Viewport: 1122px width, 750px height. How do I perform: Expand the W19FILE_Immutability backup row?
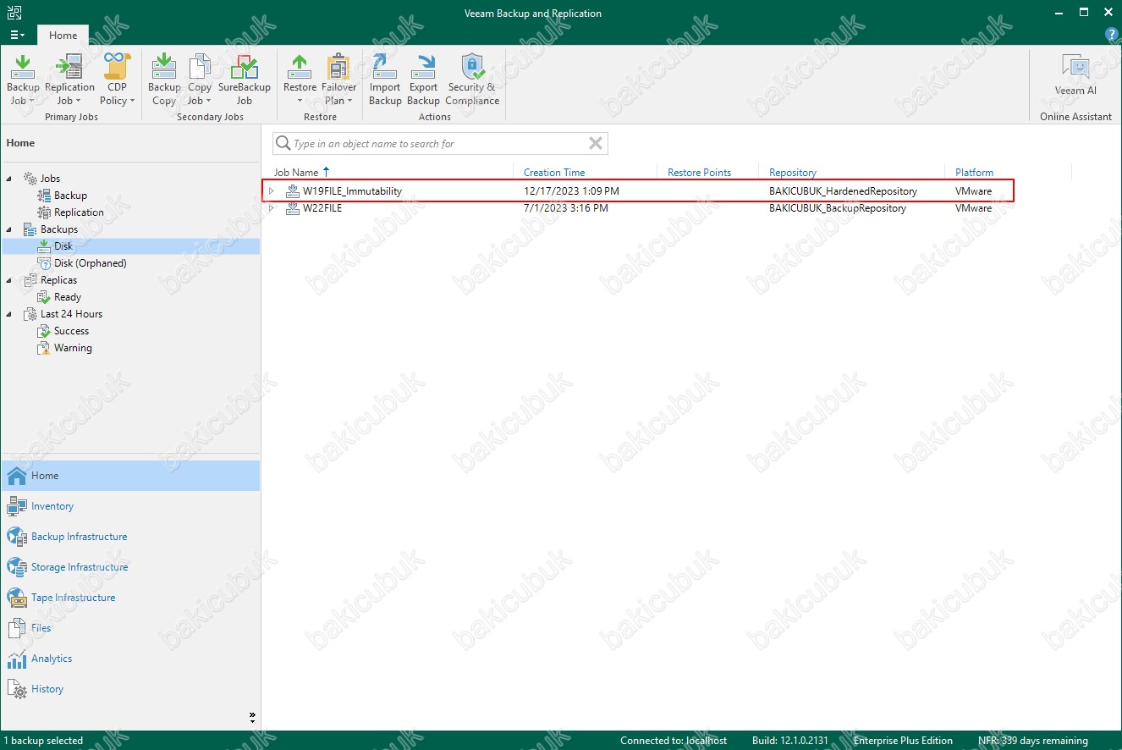pyautogui.click(x=272, y=191)
